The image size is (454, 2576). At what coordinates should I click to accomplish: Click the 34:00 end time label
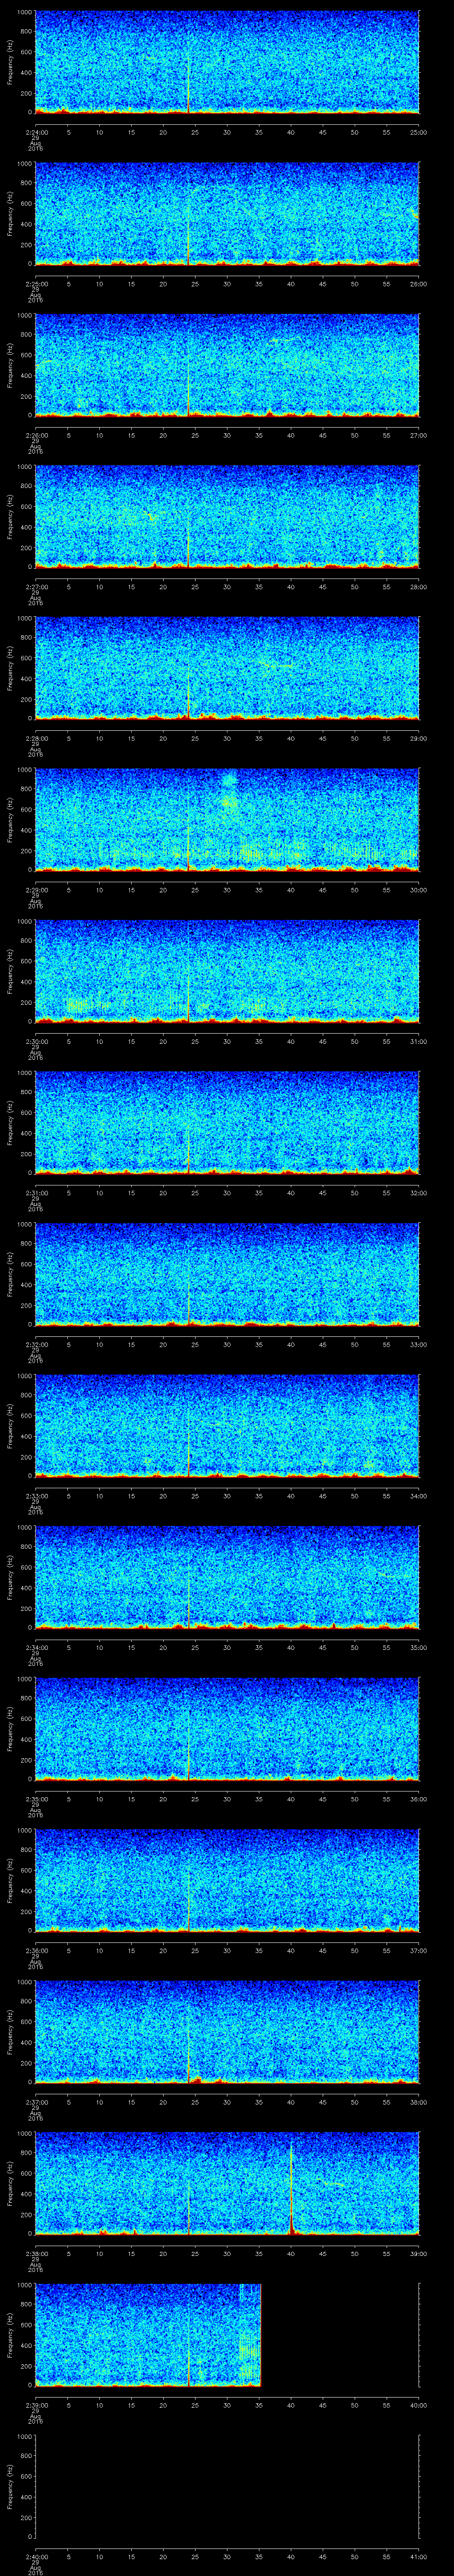pos(419,1496)
